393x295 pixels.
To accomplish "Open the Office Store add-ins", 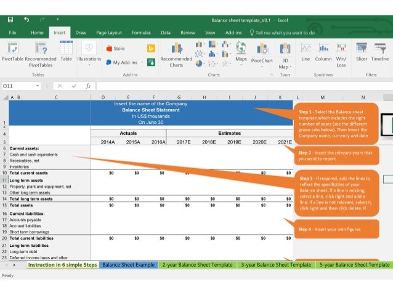I will point(116,49).
